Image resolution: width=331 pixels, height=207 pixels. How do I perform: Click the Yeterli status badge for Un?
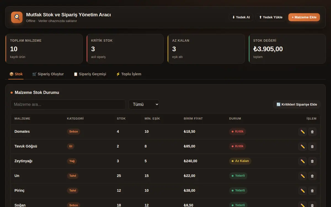[x=238, y=176]
